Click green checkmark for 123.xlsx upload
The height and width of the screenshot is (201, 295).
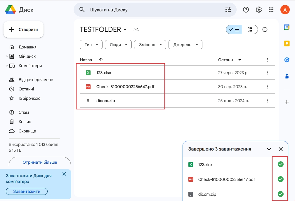tap(280, 164)
